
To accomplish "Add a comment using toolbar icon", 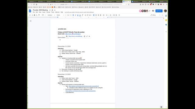I will tap(88, 15).
